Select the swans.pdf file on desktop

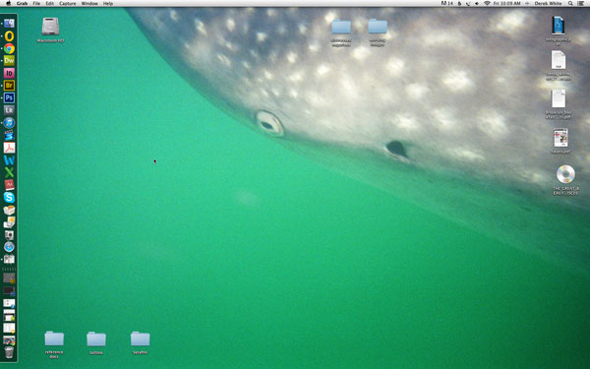[x=560, y=138]
